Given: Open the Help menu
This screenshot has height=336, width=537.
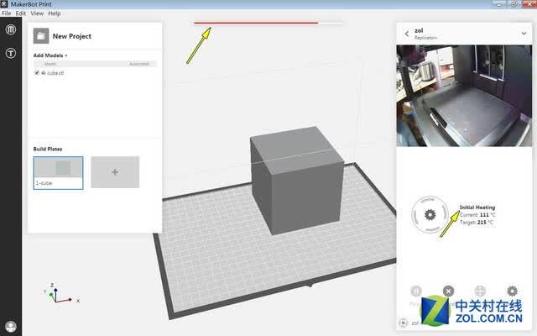Looking at the screenshot, I should (54, 13).
